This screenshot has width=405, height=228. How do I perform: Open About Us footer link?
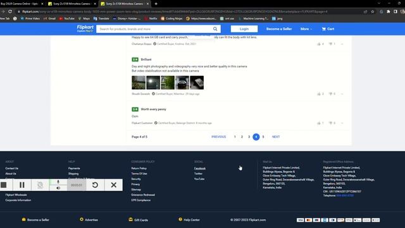pos(11,174)
